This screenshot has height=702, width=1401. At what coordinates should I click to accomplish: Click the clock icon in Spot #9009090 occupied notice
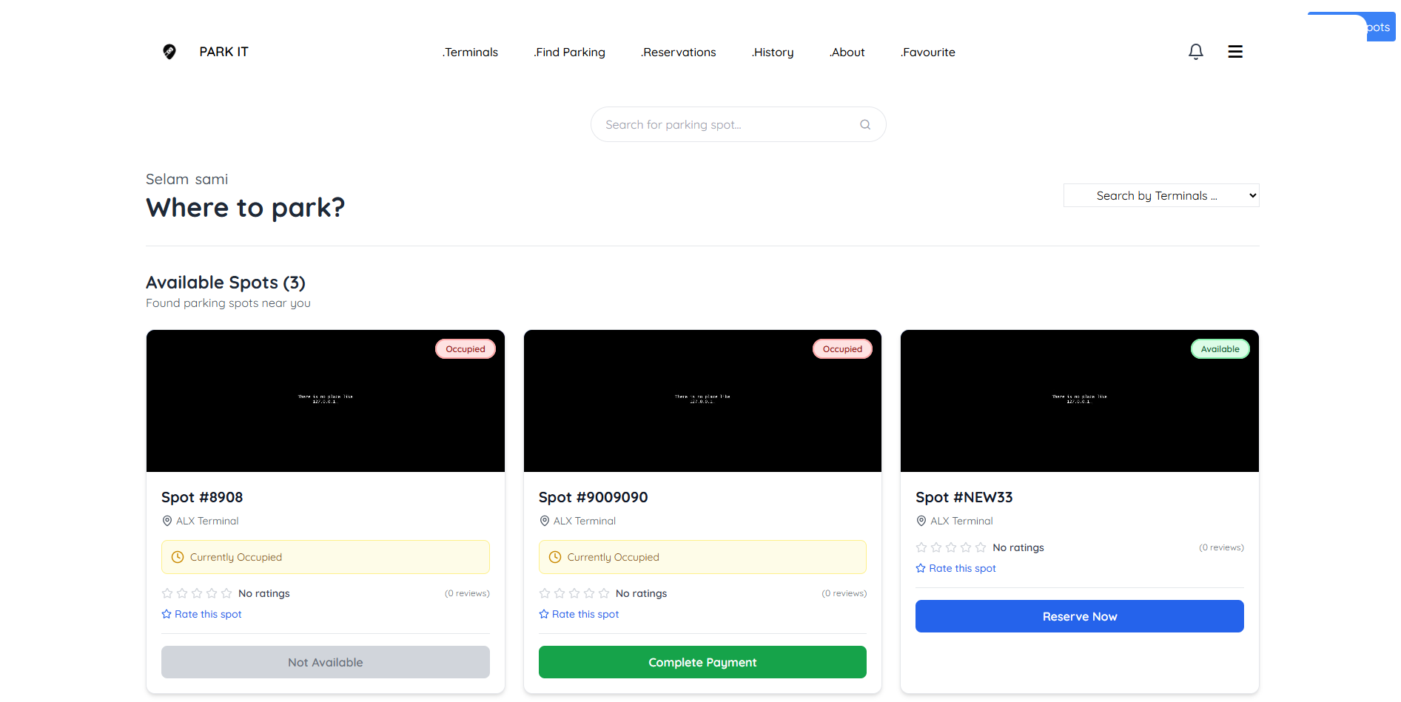(555, 557)
